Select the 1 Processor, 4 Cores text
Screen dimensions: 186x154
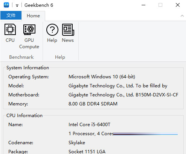click(91, 134)
